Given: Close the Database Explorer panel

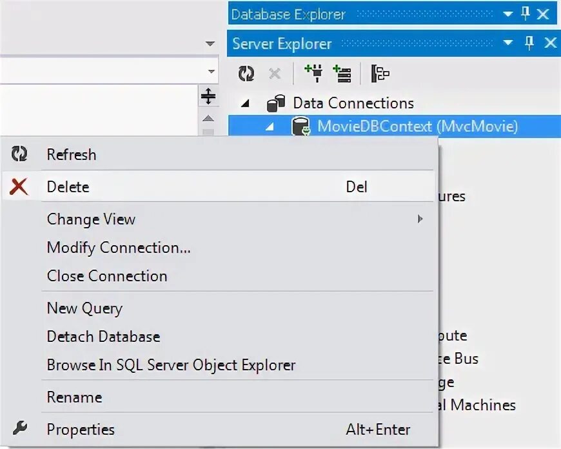Looking at the screenshot, I should 543,14.
